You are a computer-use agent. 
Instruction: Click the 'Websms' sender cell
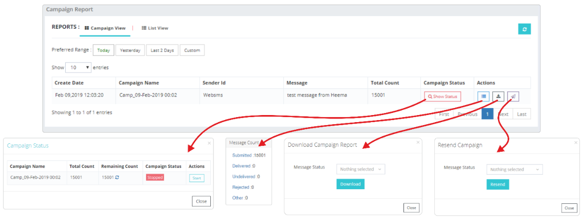point(213,95)
